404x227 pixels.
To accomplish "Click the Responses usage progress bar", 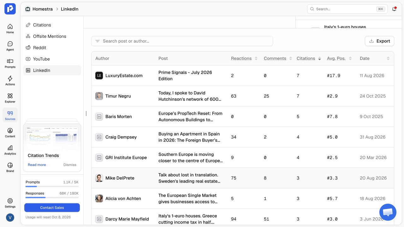I will [x=52, y=198].
